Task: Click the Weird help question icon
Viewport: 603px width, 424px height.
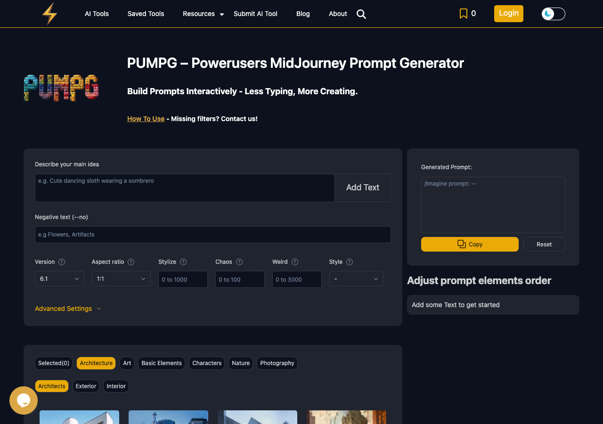Action: pyautogui.click(x=295, y=262)
